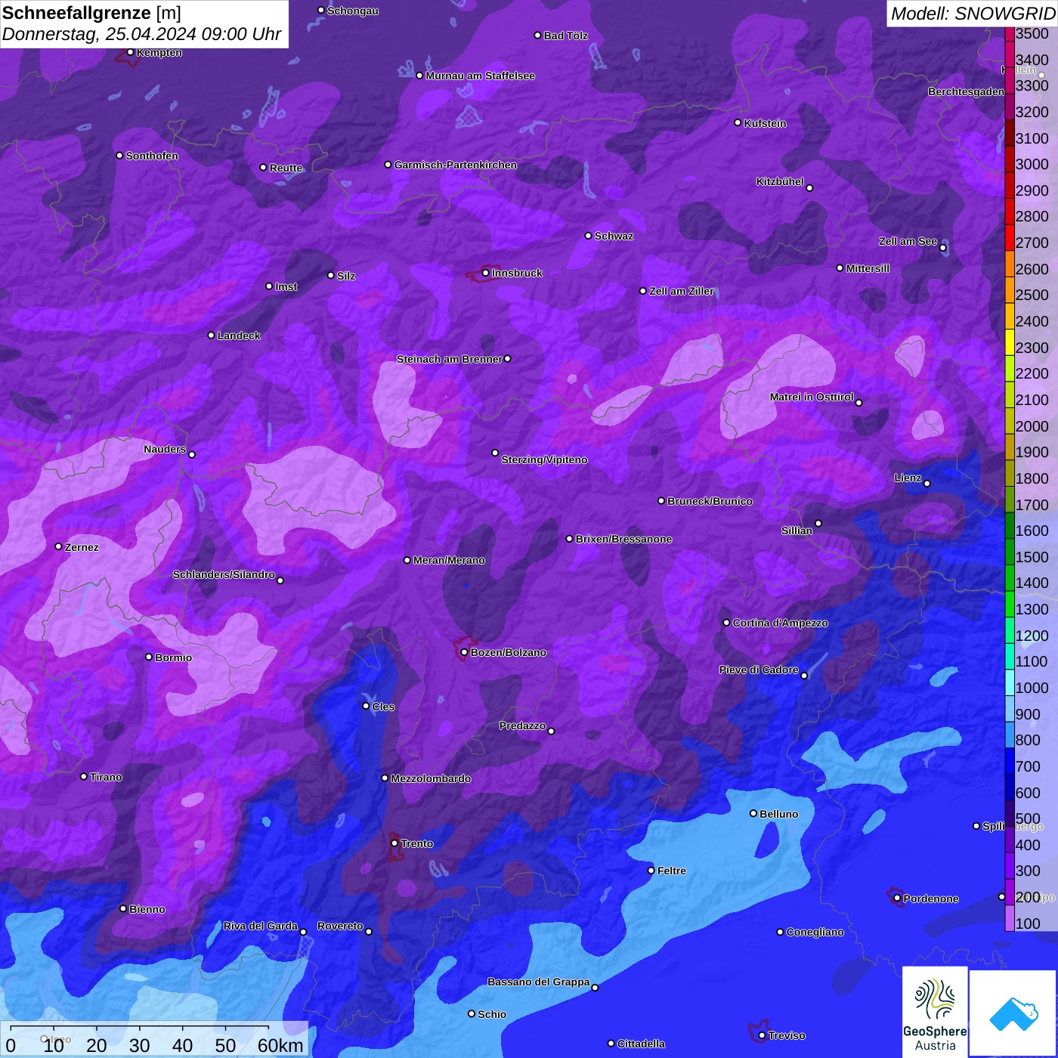Click the Reutte label

click(x=286, y=168)
